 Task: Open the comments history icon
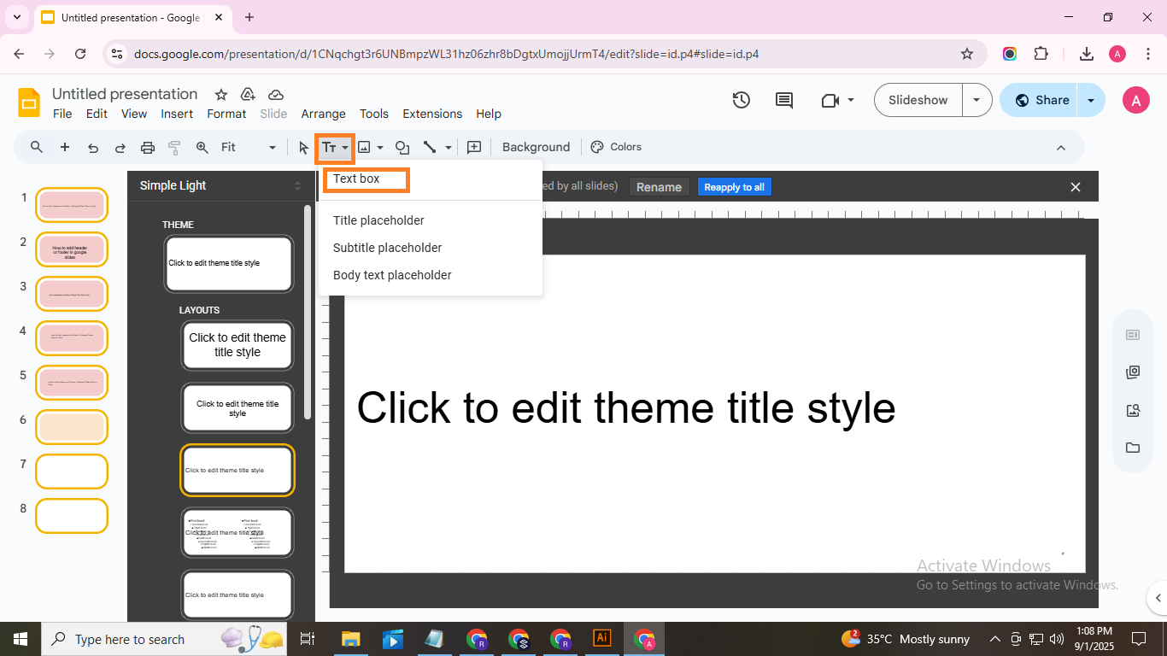(x=783, y=100)
